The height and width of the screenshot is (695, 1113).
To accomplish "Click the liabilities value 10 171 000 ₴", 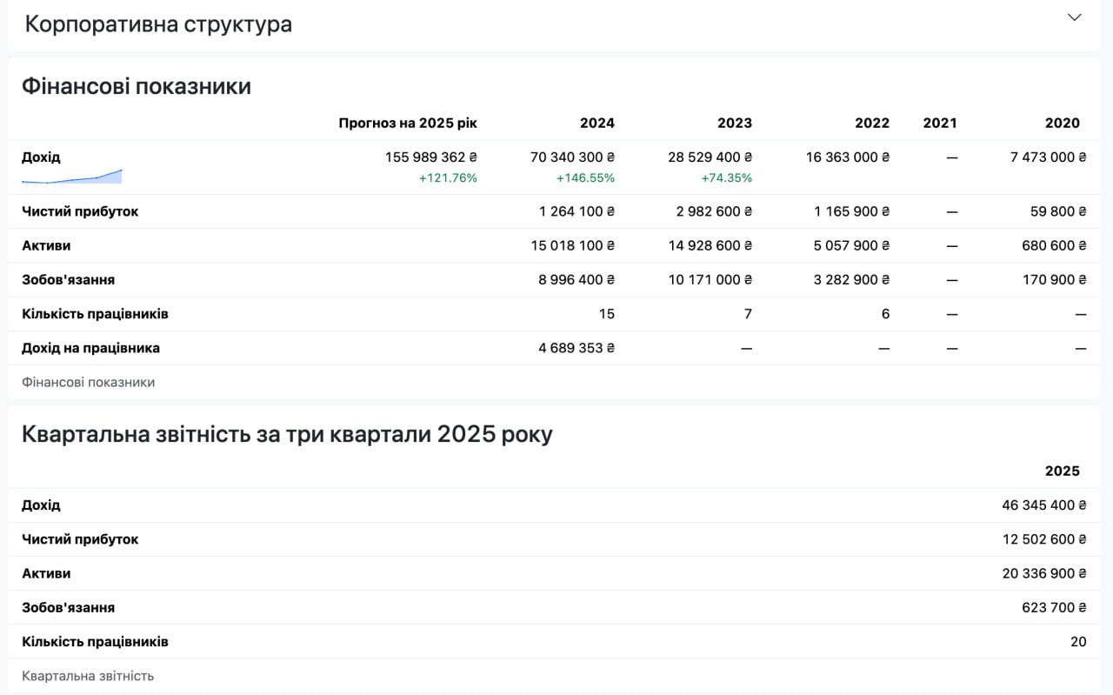I will [710, 280].
